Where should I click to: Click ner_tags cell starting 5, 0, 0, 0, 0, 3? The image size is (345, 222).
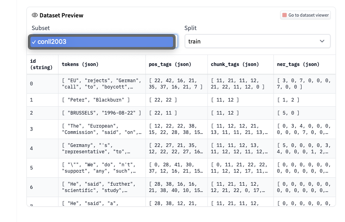pyautogui.click(x=305, y=149)
